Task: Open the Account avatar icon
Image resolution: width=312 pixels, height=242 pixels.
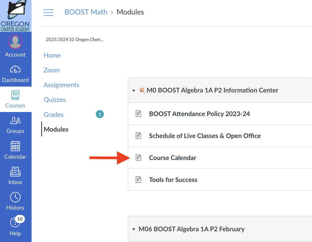Action: (15, 42)
